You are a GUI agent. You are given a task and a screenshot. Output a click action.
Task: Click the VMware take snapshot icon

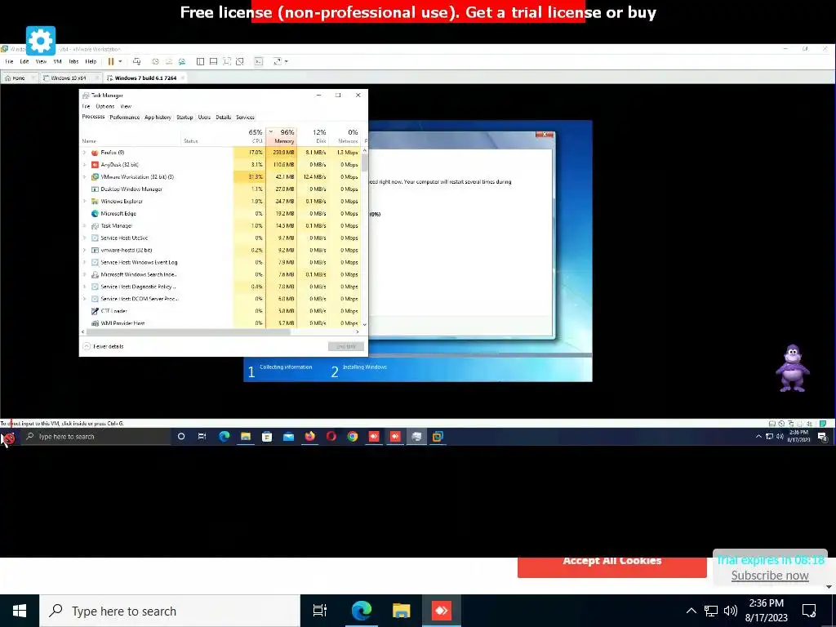(155, 62)
